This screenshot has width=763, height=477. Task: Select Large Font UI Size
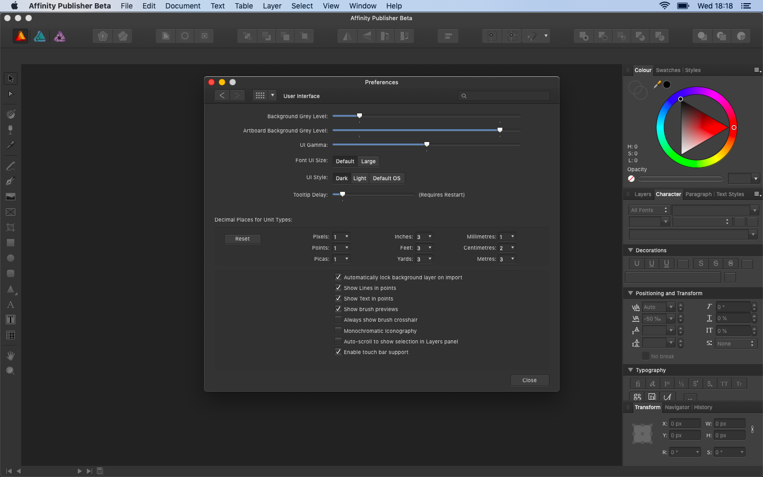click(x=368, y=161)
